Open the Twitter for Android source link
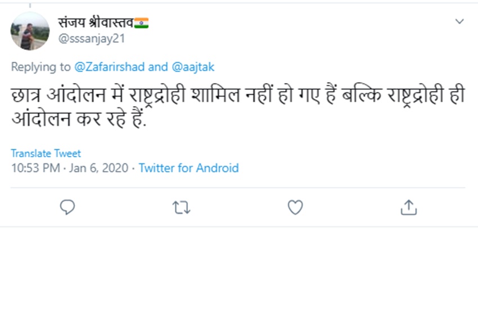 pyautogui.click(x=188, y=168)
